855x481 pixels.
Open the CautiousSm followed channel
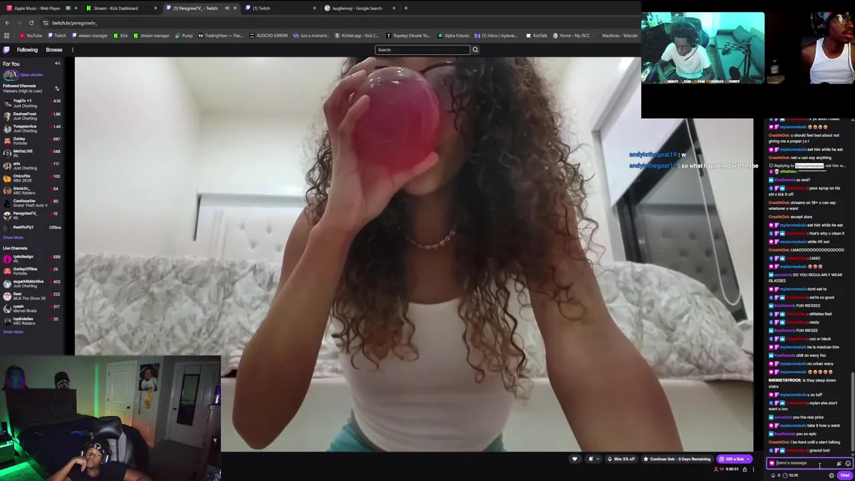[x=31, y=202]
